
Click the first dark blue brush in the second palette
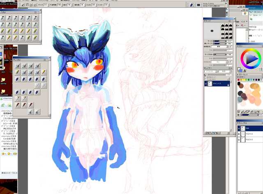[x=18, y=79]
